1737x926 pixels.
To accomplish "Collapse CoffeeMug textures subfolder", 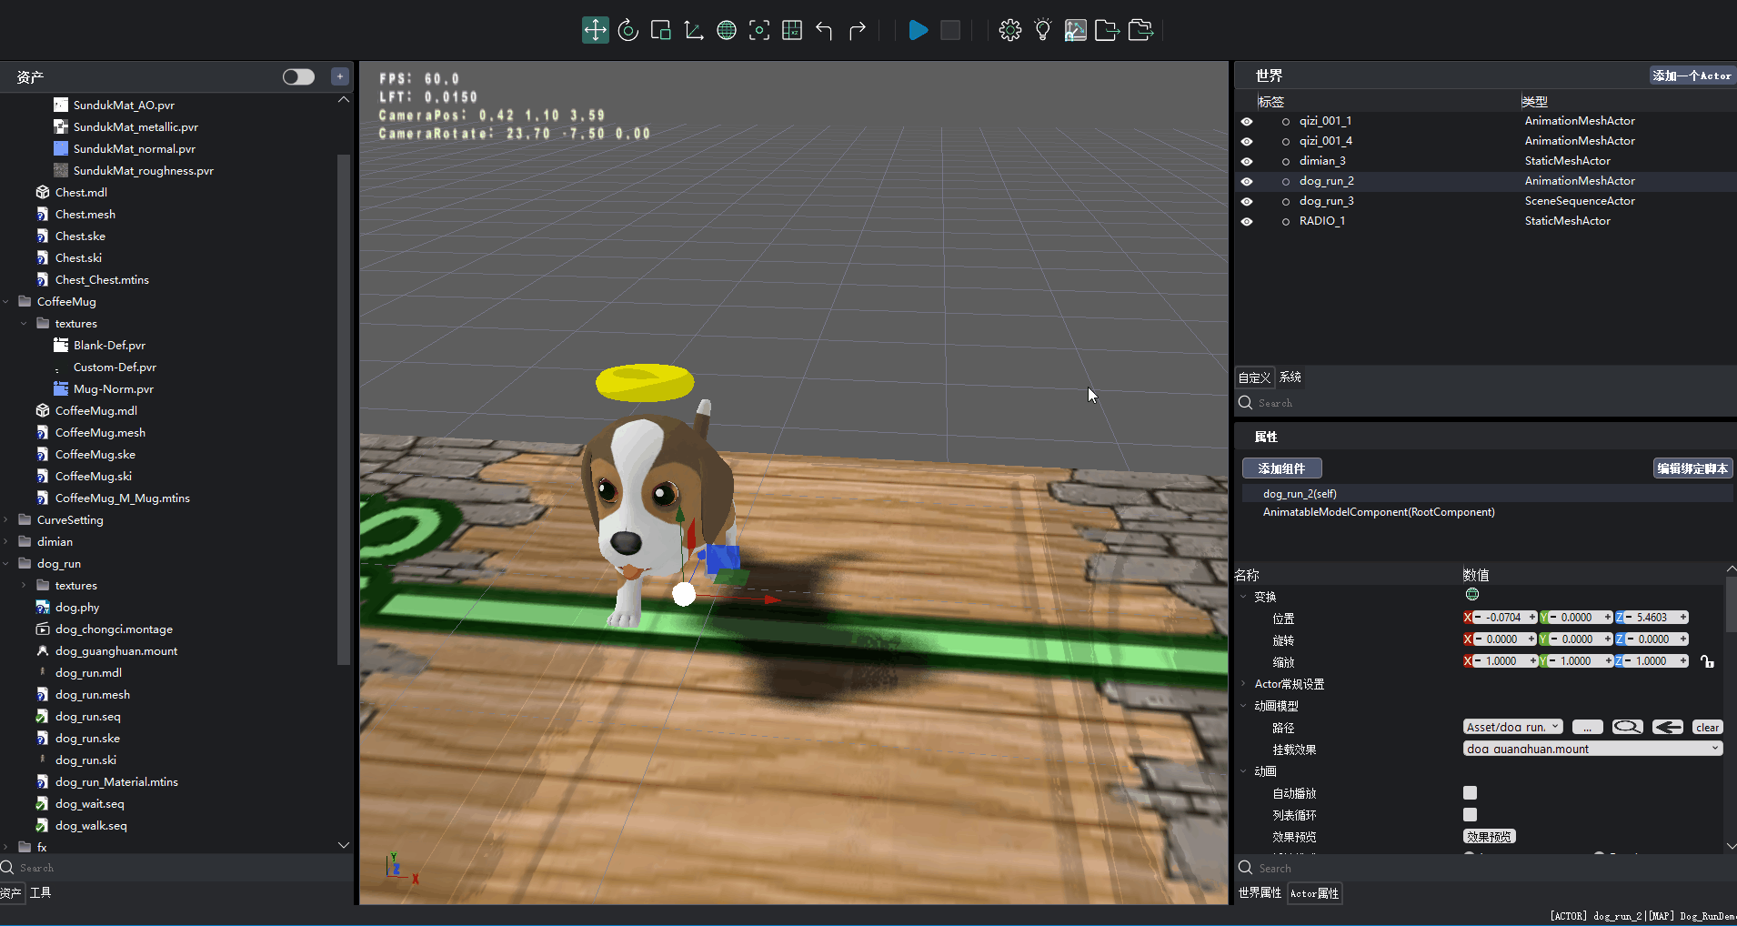I will pyautogui.click(x=24, y=323).
